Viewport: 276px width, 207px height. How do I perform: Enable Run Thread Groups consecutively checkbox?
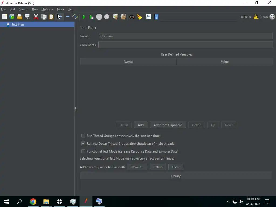pos(83,136)
